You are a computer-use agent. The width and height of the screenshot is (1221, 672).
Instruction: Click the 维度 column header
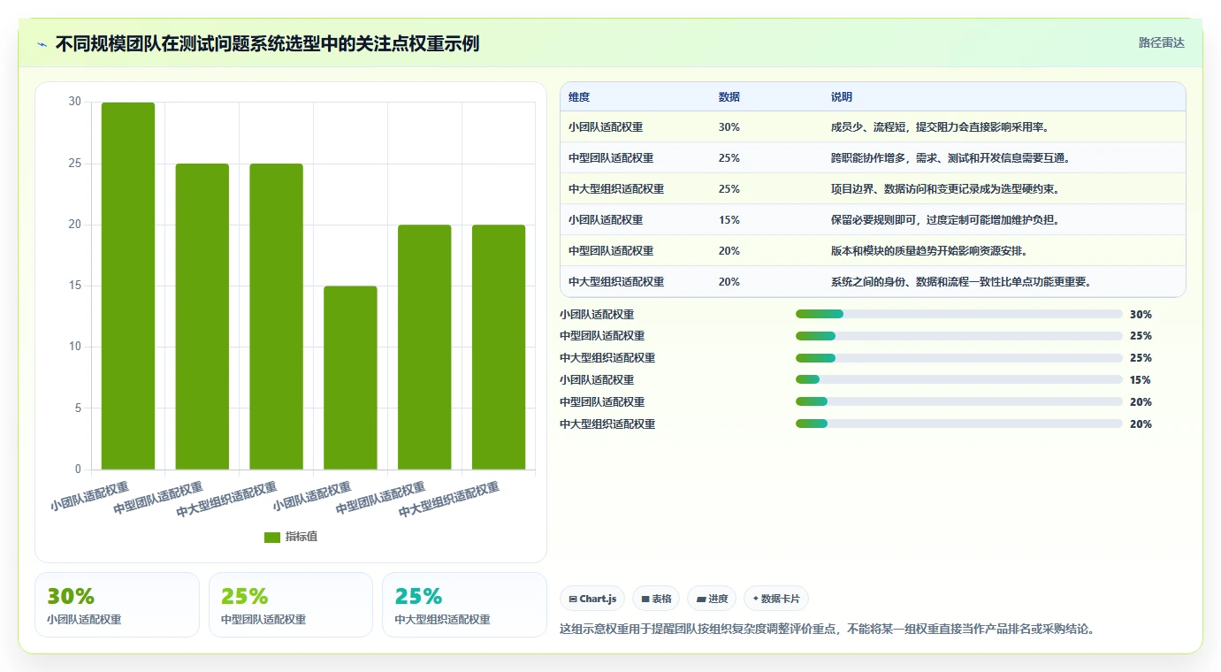[x=579, y=97]
